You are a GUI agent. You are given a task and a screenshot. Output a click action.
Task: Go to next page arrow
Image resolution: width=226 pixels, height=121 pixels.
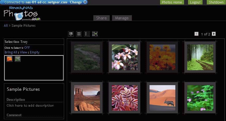214,34
